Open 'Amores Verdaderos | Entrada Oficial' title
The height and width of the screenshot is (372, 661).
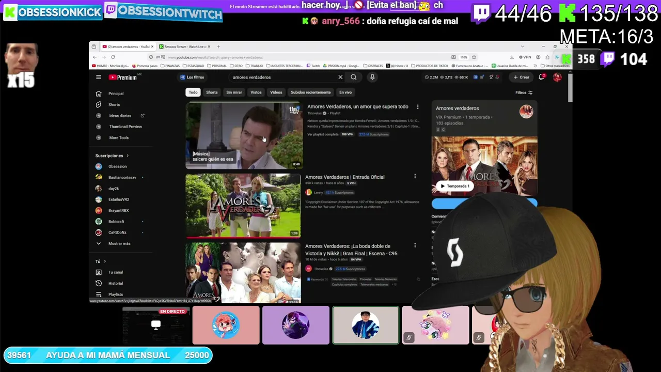click(345, 177)
